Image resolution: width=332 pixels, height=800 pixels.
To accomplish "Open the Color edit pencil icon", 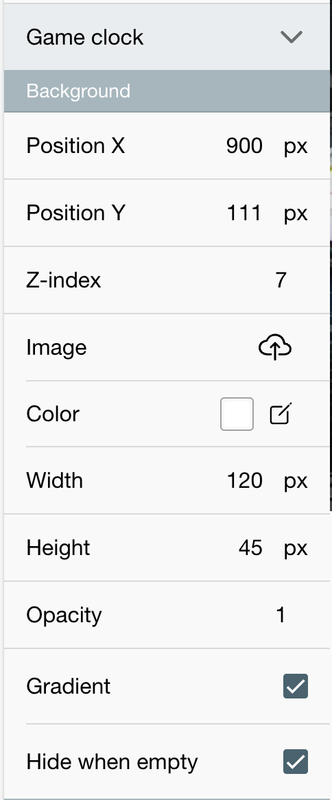I will tap(281, 414).
